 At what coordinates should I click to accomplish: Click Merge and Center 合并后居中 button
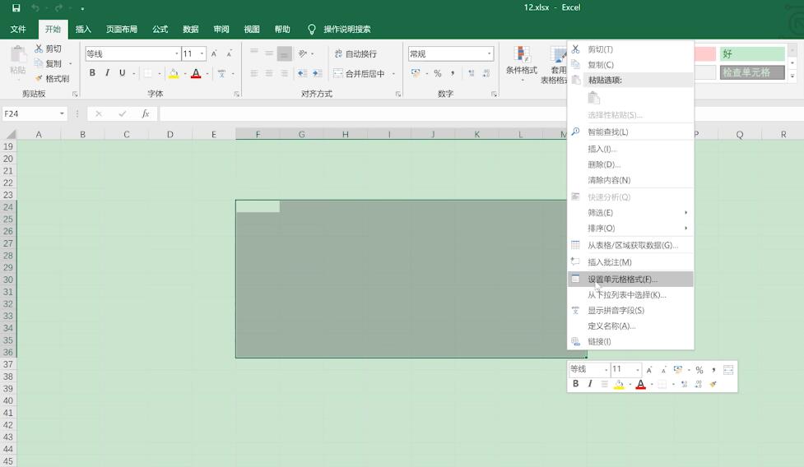point(359,73)
